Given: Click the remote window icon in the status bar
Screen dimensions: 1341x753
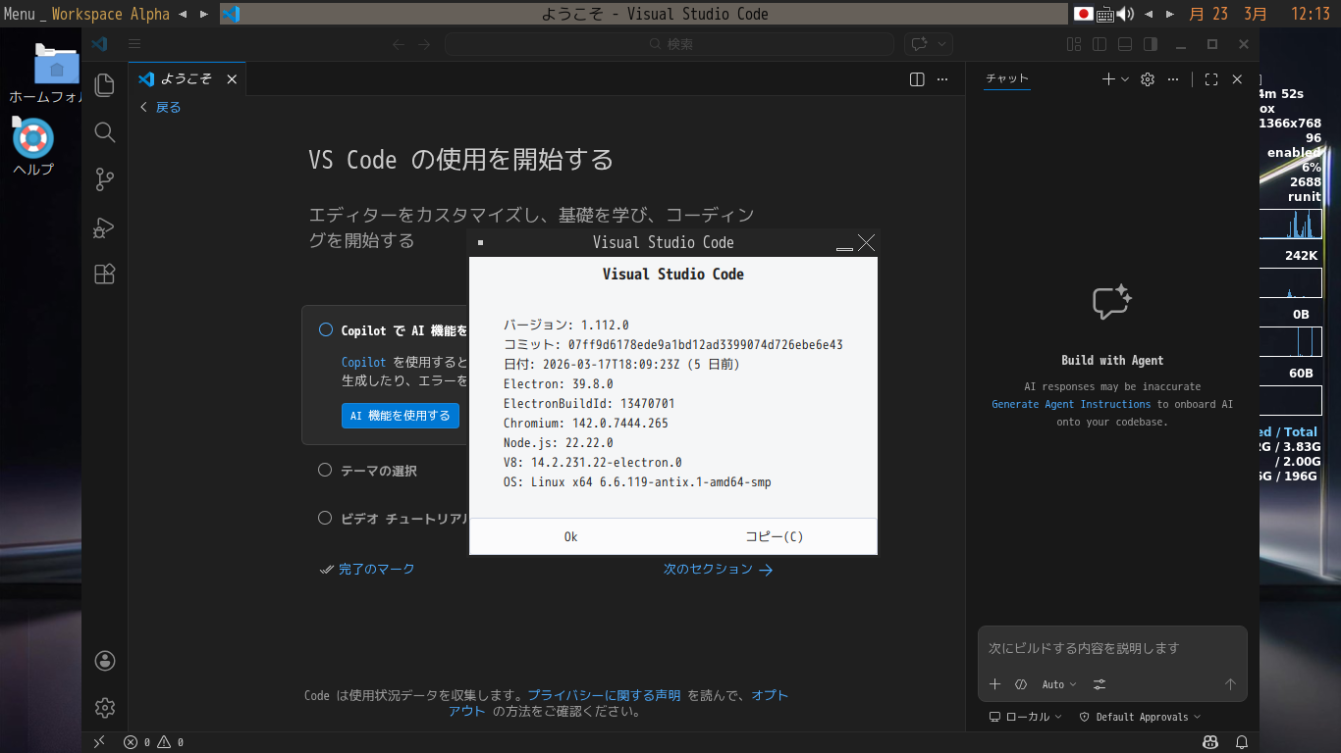Looking at the screenshot, I should pos(99,742).
